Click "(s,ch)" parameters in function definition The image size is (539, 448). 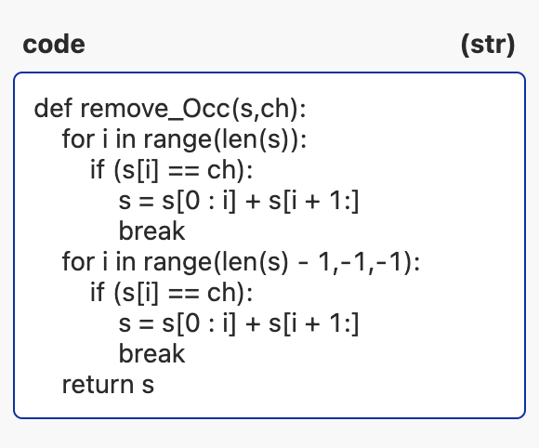point(265,109)
